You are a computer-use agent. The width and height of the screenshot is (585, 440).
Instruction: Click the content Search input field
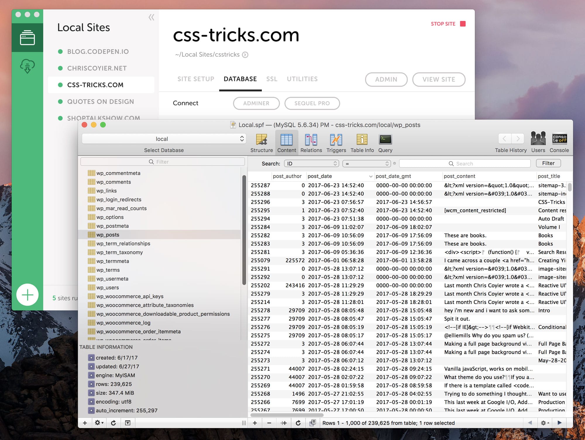465,164
